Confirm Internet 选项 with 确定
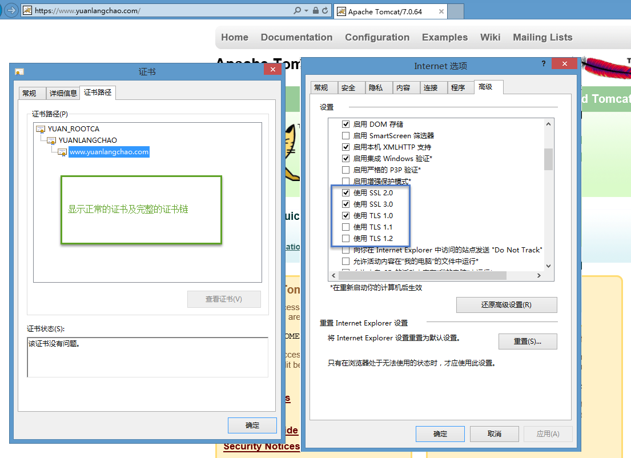 tap(440, 434)
